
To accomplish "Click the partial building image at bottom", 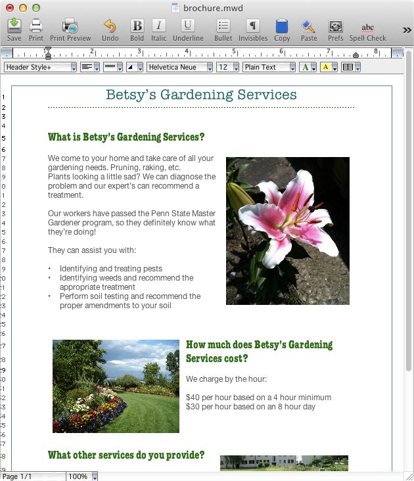I will 284,463.
